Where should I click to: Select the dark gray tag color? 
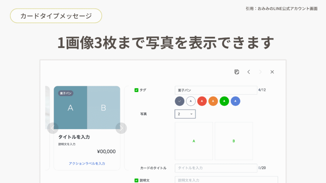point(180,101)
